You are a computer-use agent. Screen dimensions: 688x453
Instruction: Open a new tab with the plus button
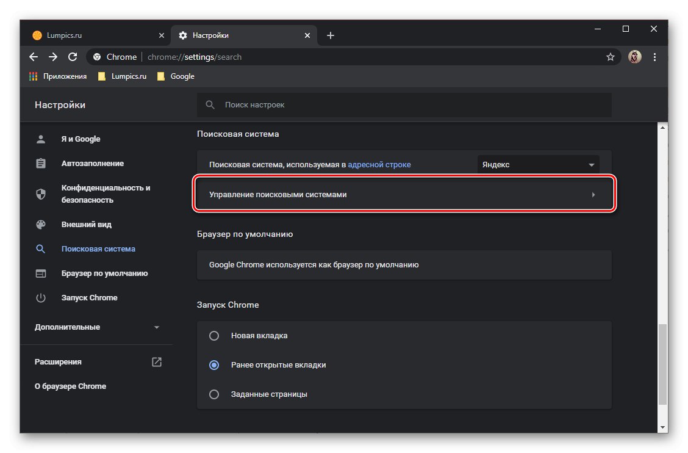(x=331, y=35)
